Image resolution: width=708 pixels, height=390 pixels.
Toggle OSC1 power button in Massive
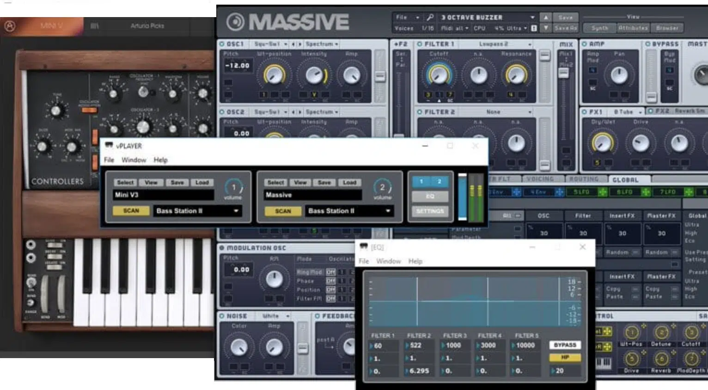pos(222,44)
